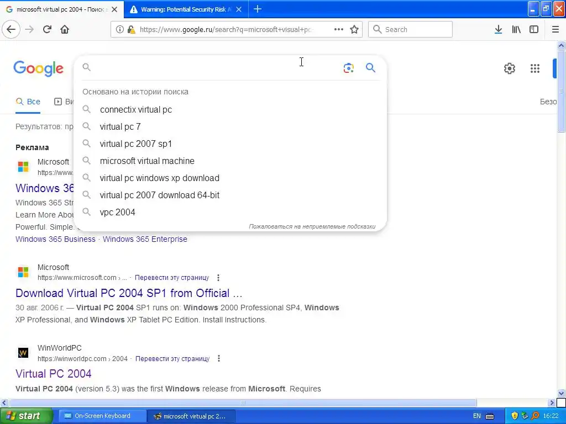Click the taskbar clock 16:22
The height and width of the screenshot is (424, 566).
(x=551, y=416)
